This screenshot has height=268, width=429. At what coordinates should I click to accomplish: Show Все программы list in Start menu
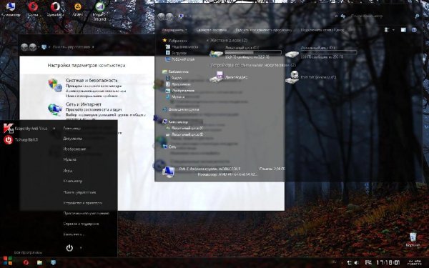coord(28,252)
